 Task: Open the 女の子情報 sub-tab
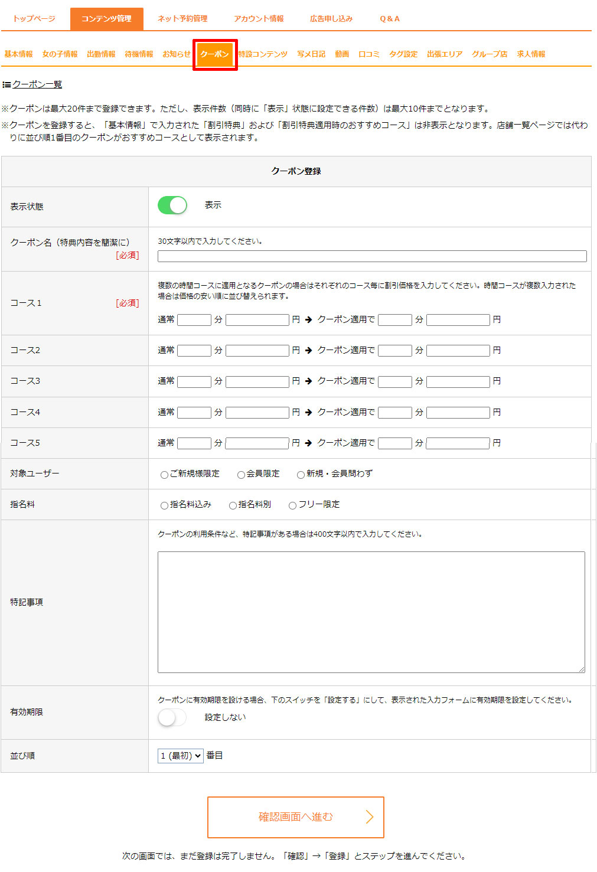pyautogui.click(x=60, y=54)
